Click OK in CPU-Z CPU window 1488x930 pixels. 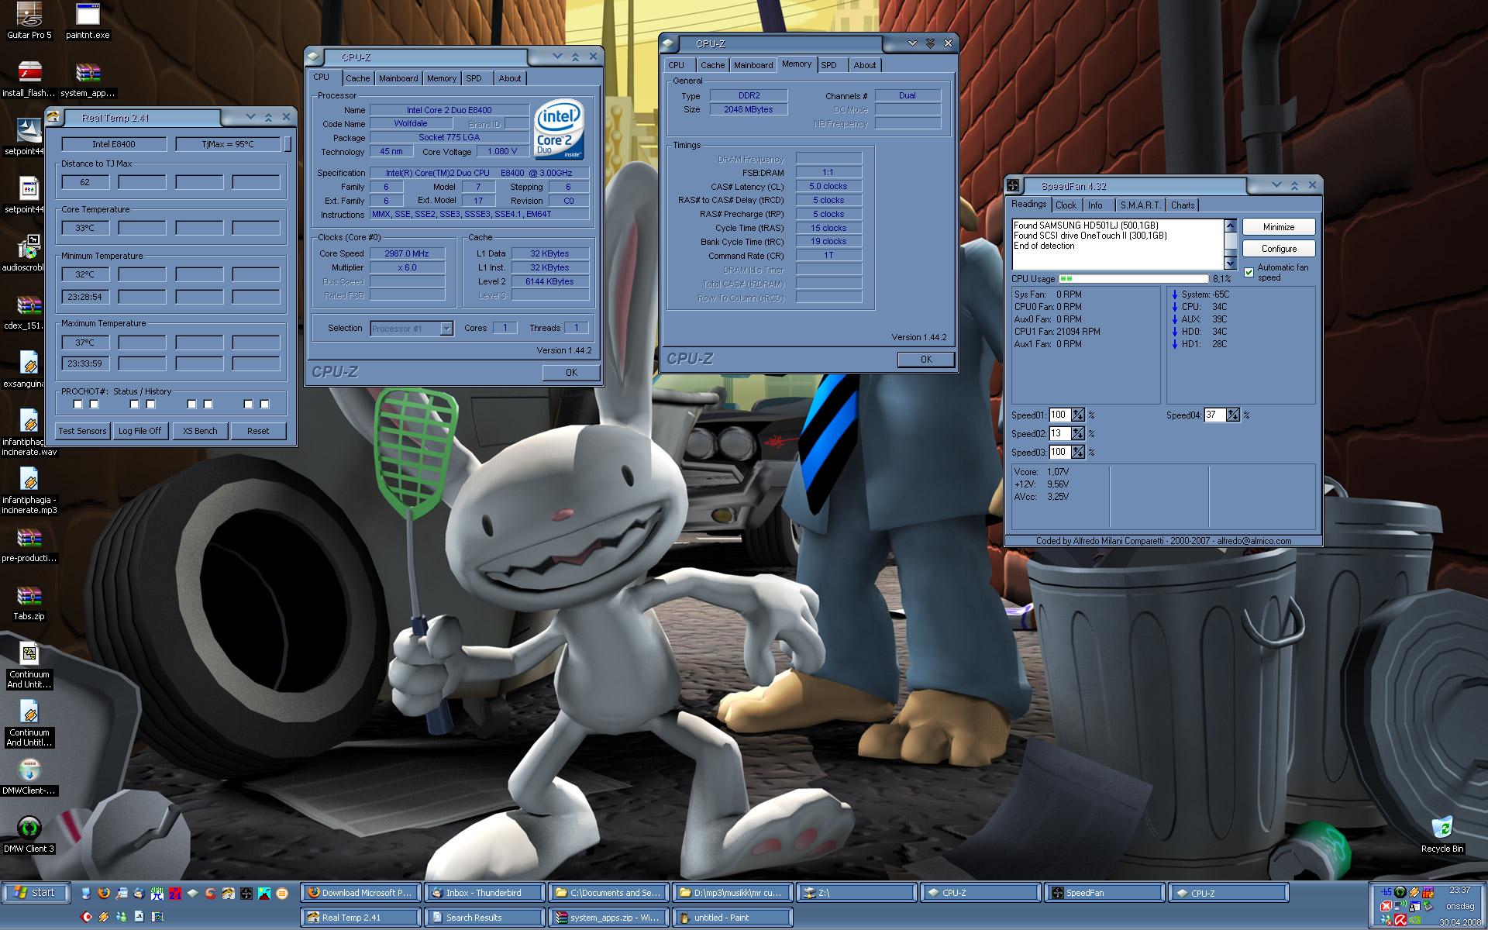click(x=571, y=373)
